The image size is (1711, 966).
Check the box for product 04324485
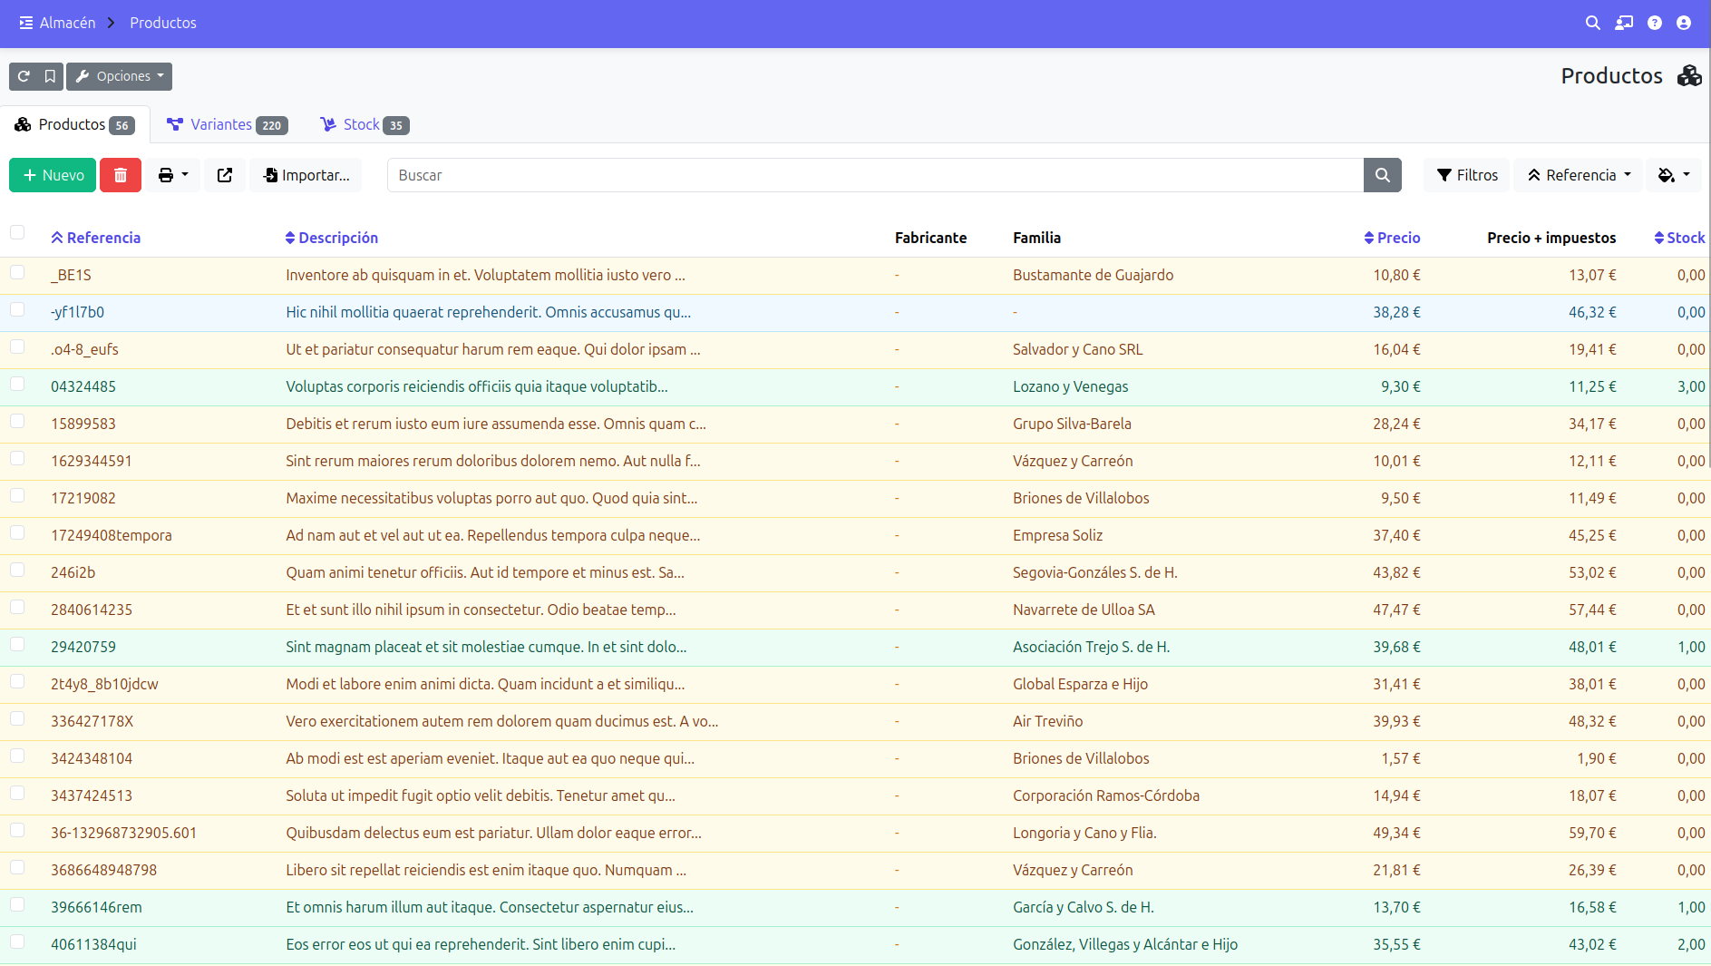pyautogui.click(x=17, y=384)
